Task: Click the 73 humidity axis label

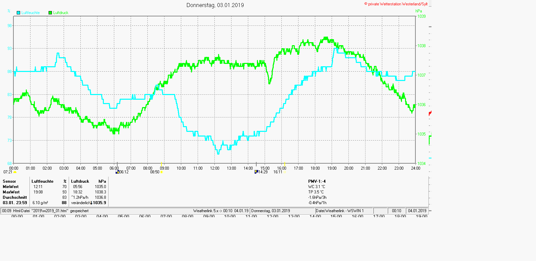Action: click(x=10, y=141)
